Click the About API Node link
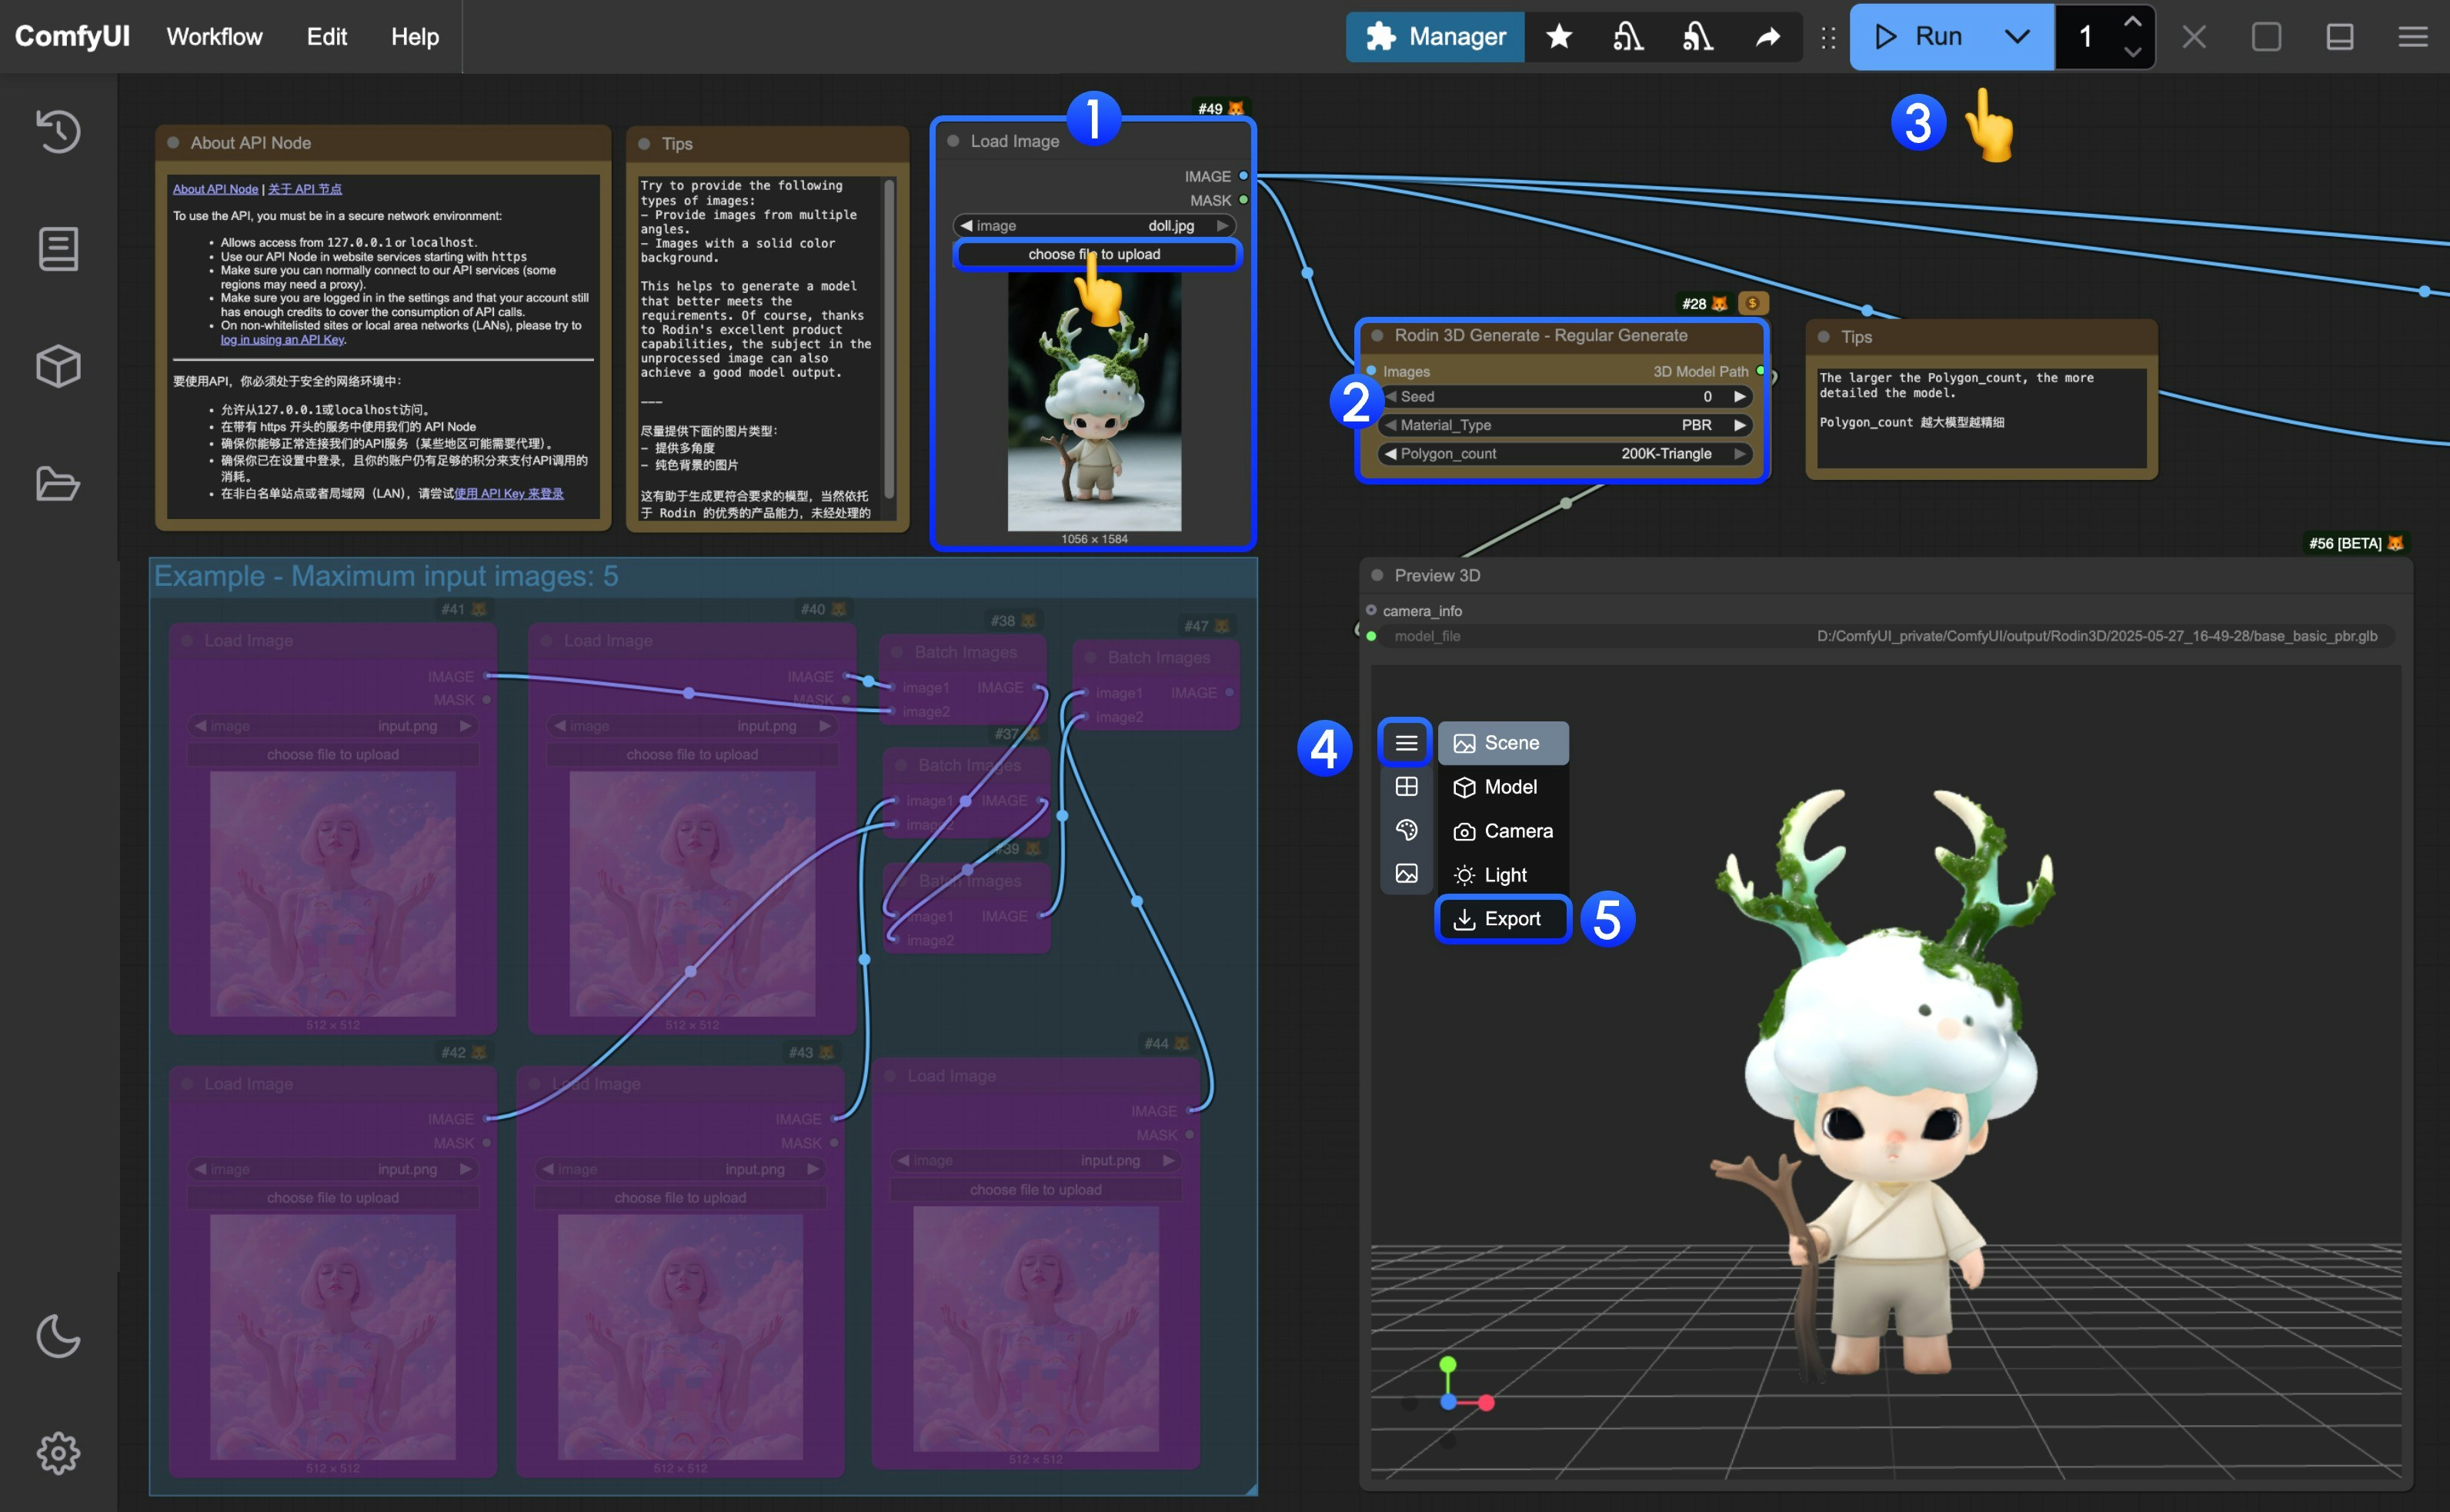 (x=216, y=188)
